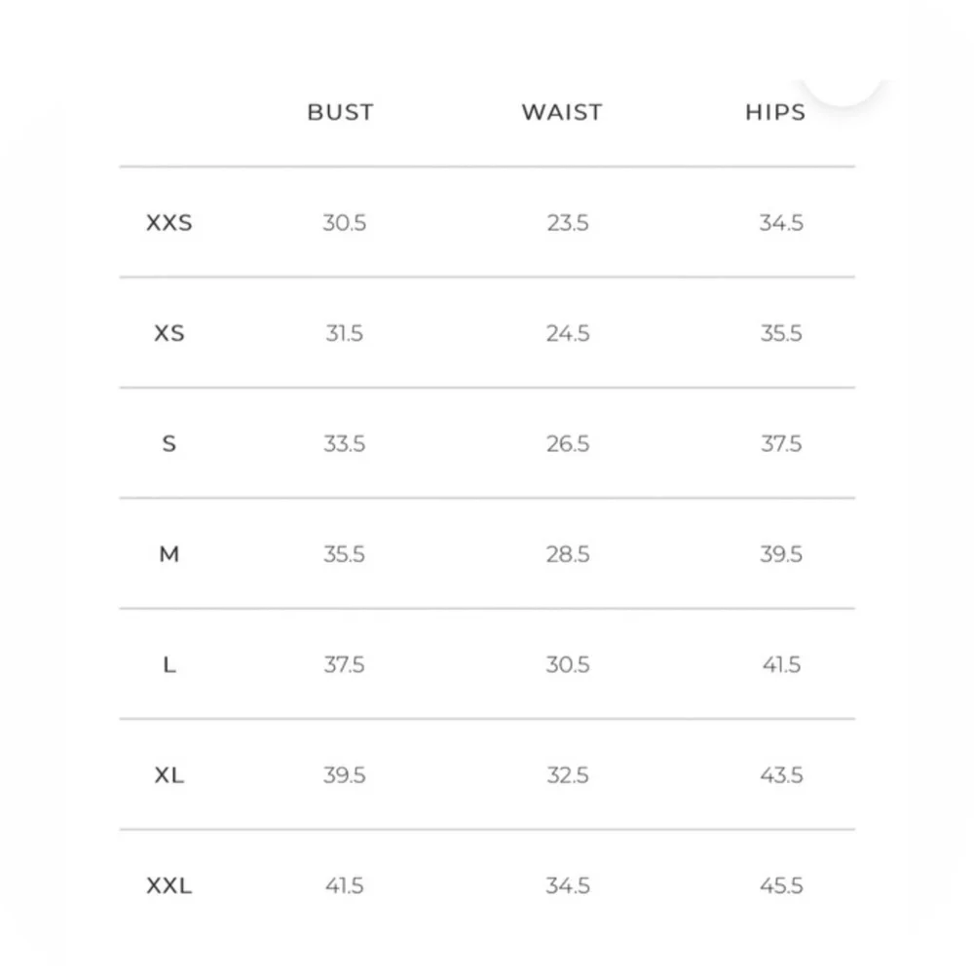Click the XXL hips value 45.5
974x974 pixels.
781,885
